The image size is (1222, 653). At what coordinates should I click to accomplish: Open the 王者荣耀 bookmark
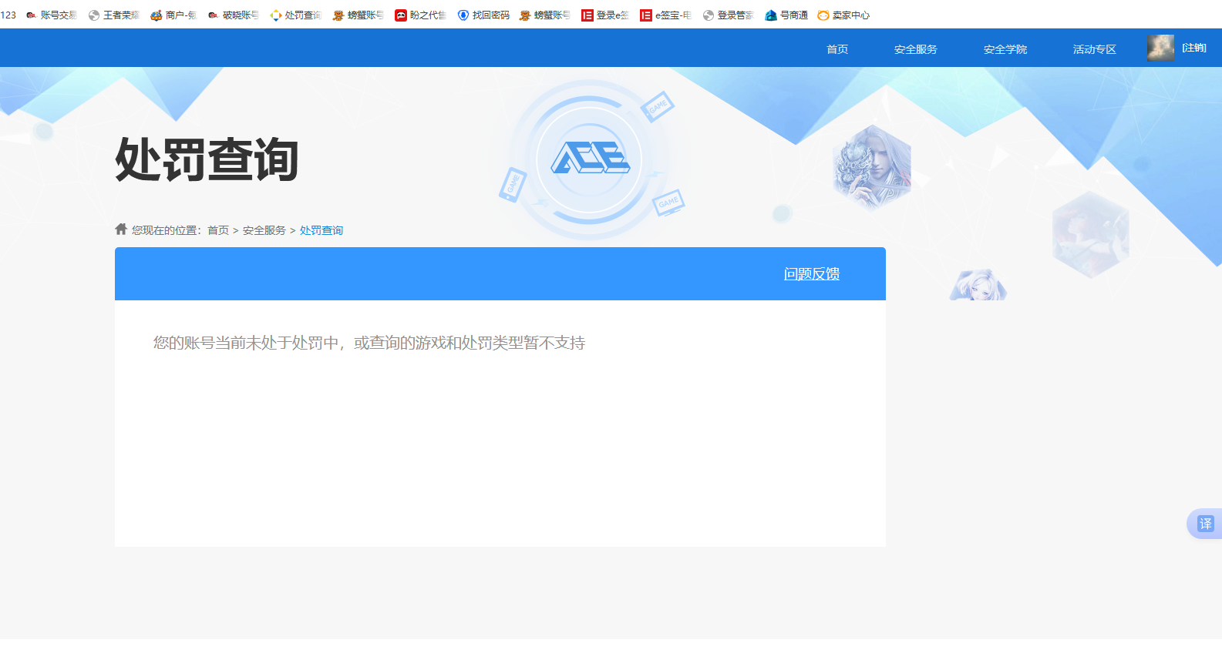pyautogui.click(x=114, y=15)
